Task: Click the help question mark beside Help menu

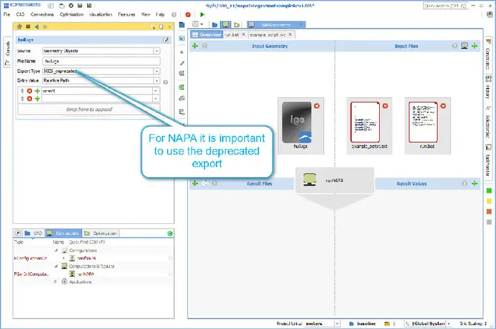Action: pos(174,14)
